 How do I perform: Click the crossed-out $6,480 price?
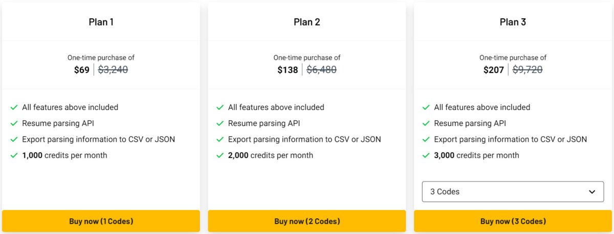point(321,70)
